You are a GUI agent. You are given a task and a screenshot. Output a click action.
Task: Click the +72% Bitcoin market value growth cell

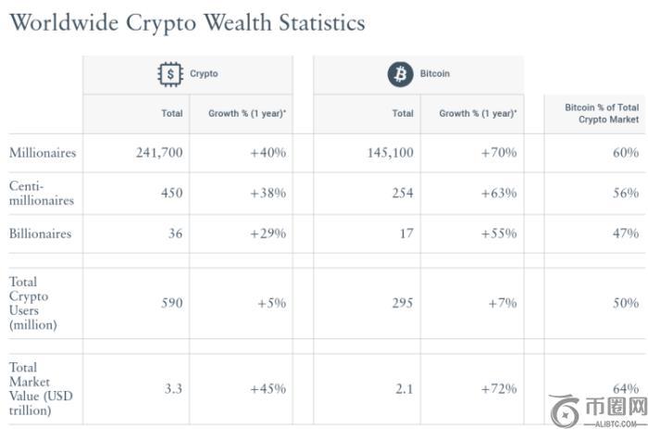[x=499, y=388]
